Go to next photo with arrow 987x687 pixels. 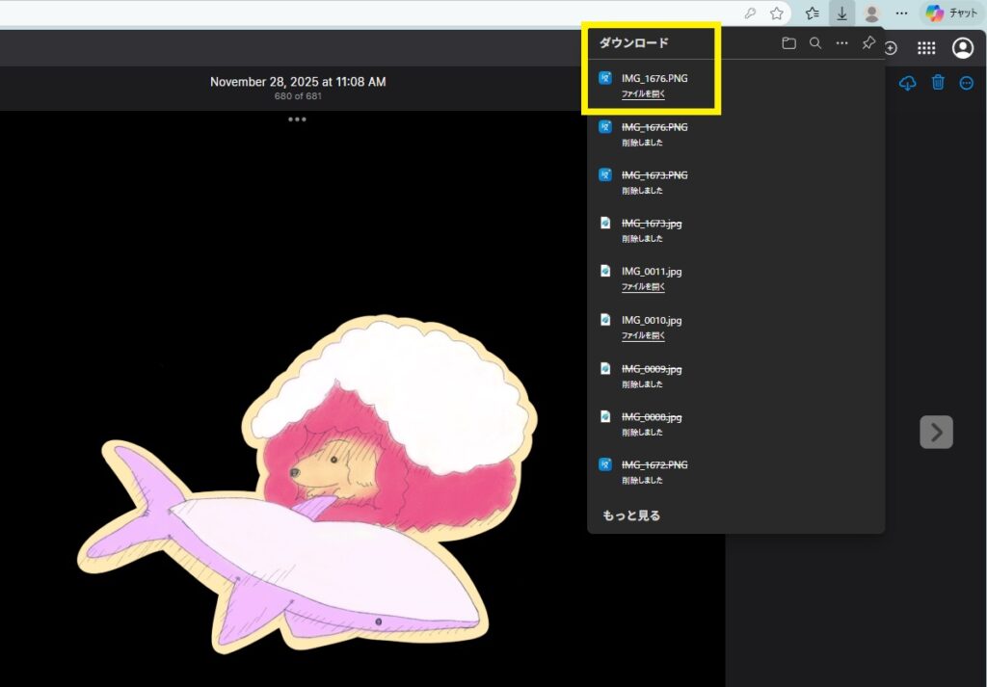click(936, 432)
